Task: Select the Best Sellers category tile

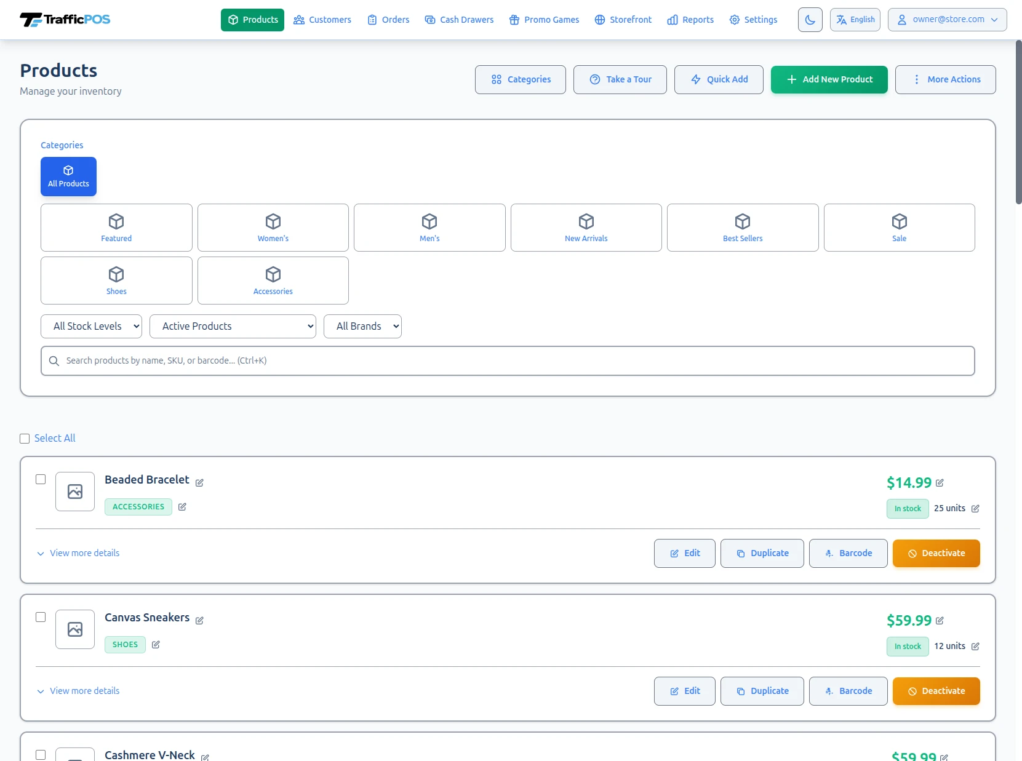Action: (x=743, y=228)
